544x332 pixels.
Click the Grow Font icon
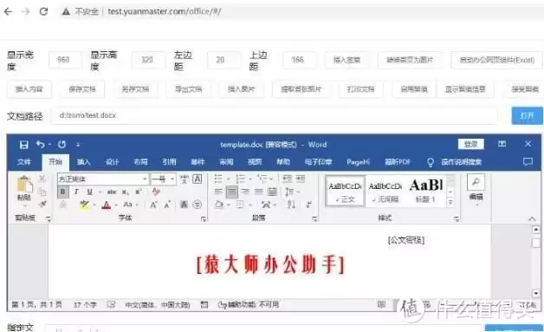pos(153,205)
